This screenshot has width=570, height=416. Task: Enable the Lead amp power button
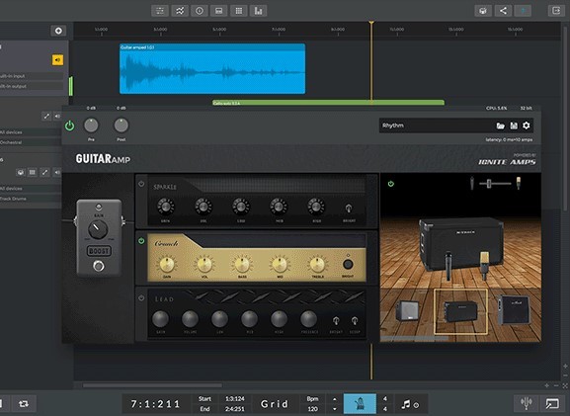(x=141, y=297)
